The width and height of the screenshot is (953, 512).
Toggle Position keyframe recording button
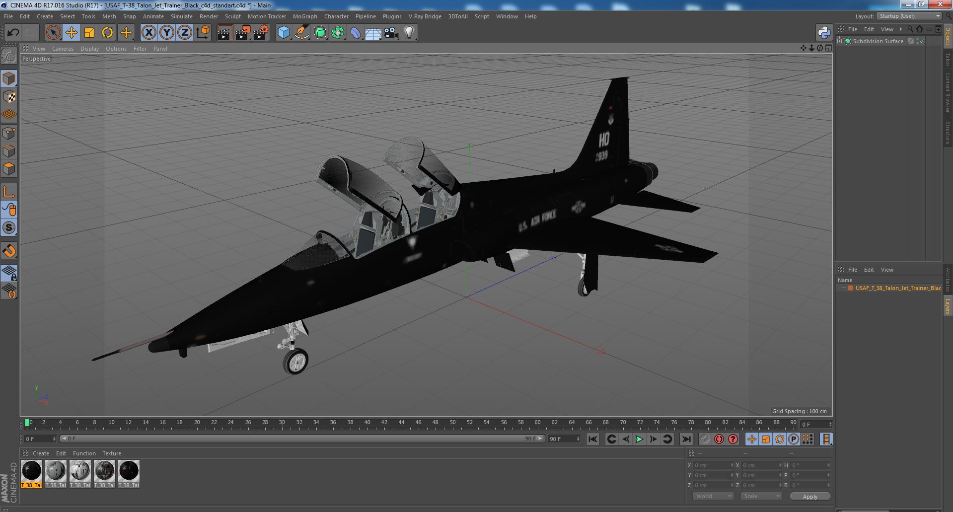click(752, 439)
